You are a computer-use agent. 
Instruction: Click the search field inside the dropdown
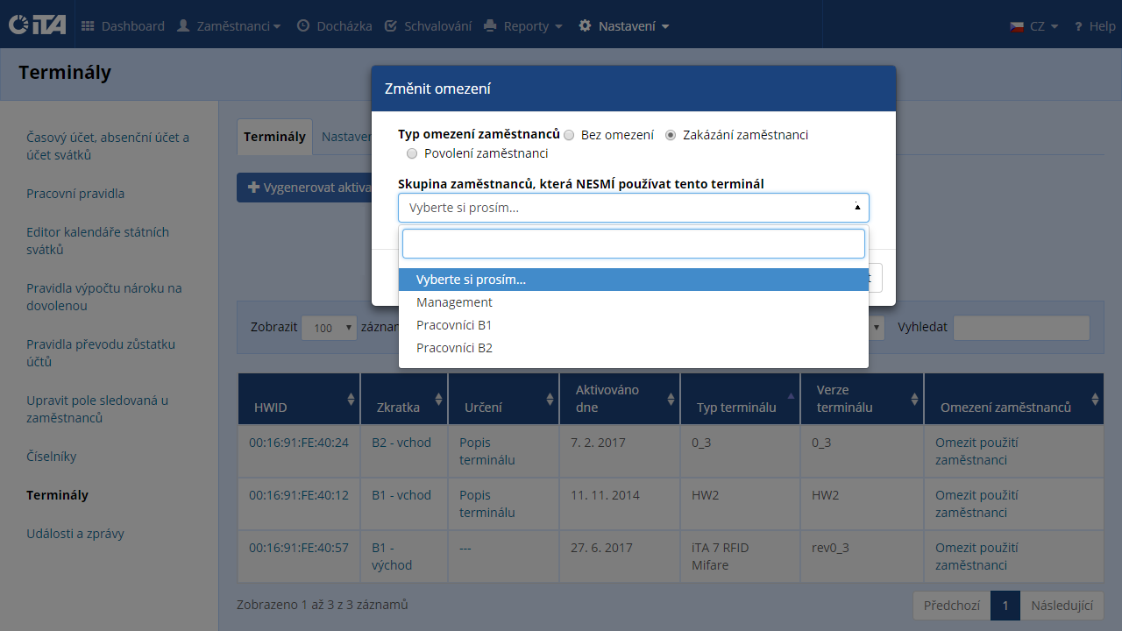(x=633, y=244)
